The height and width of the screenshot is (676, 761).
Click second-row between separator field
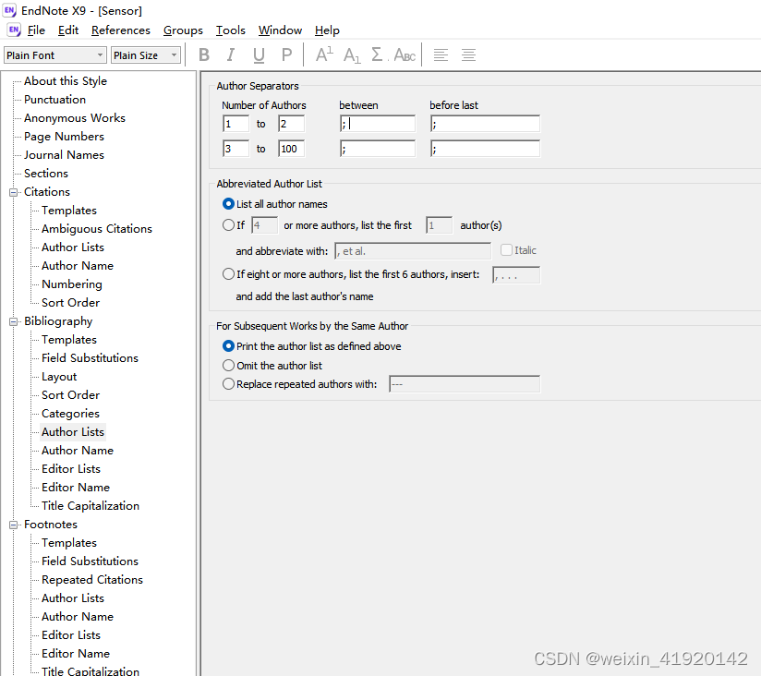(378, 149)
